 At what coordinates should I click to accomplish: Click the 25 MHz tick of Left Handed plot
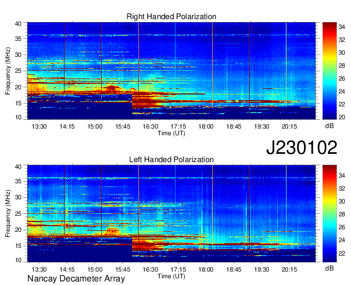[x=18, y=214]
